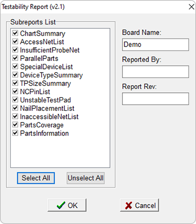This screenshot has height=224, width=196.
Task: Click into the Report Rev field
Action: tap(155, 99)
